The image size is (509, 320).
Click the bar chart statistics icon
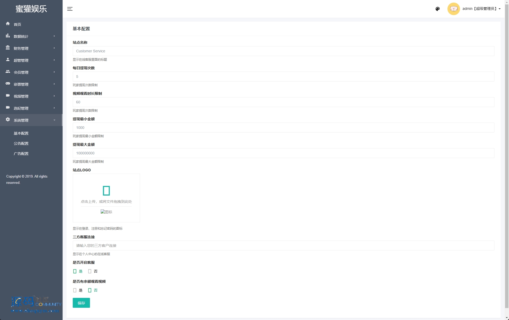pos(8,36)
